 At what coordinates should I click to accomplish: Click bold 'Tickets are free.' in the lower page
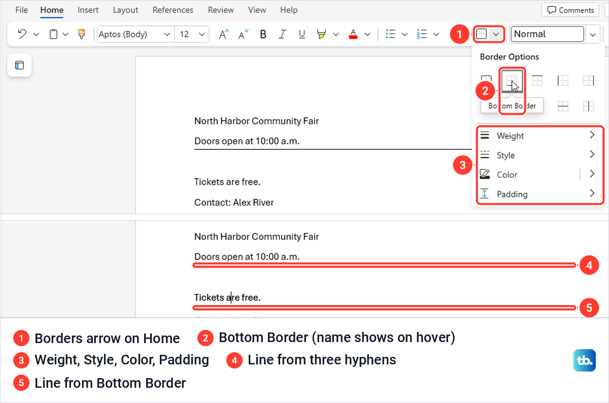(227, 297)
